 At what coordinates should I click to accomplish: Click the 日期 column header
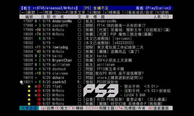[x=45, y=17]
